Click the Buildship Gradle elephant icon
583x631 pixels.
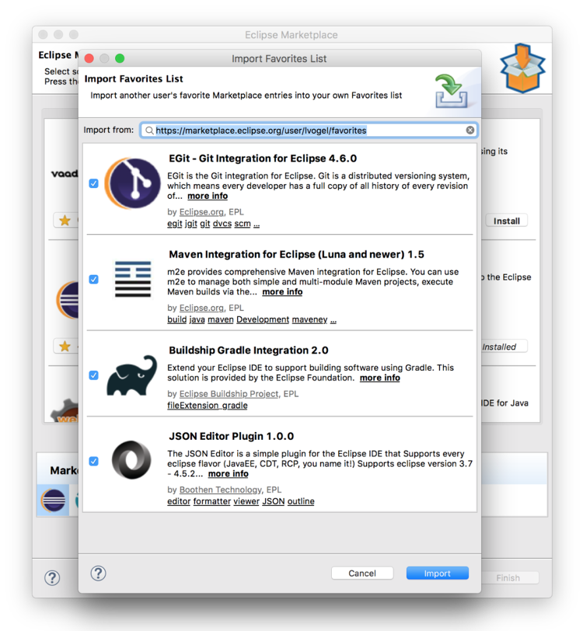[131, 375]
